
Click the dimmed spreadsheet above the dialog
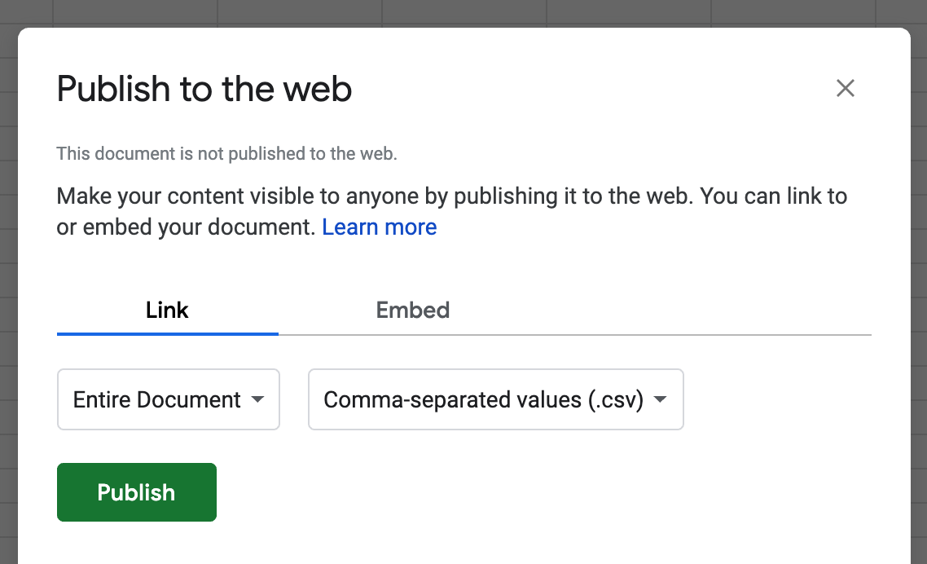click(x=463, y=13)
